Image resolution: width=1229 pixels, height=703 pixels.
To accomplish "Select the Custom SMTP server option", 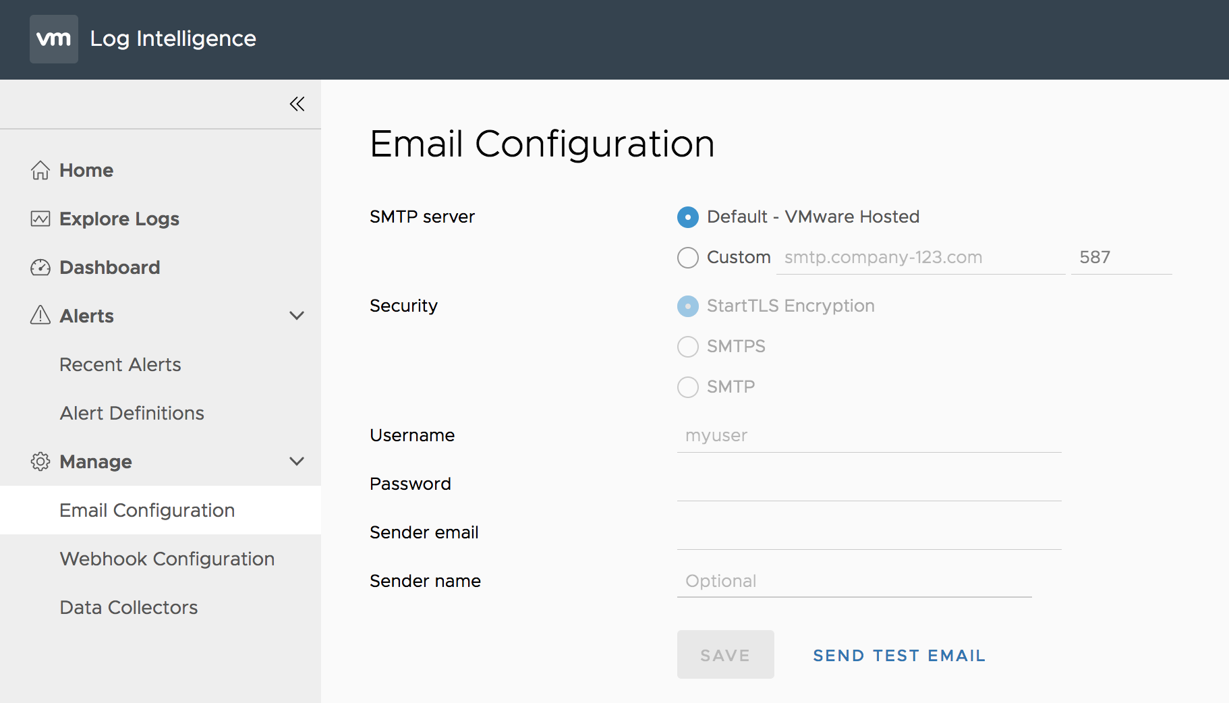I will pos(687,257).
